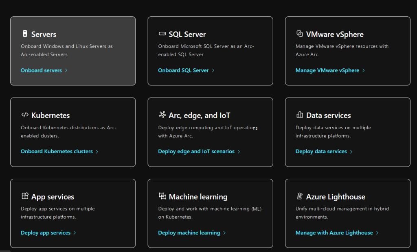Image resolution: width=417 pixels, height=252 pixels.
Task: Select the Azure Lighthouse heading
Action: [336, 197]
